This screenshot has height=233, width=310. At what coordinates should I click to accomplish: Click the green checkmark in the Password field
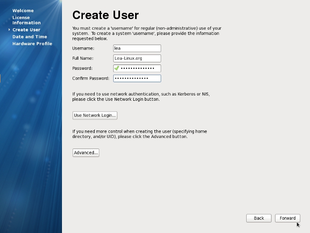pyautogui.click(x=117, y=69)
